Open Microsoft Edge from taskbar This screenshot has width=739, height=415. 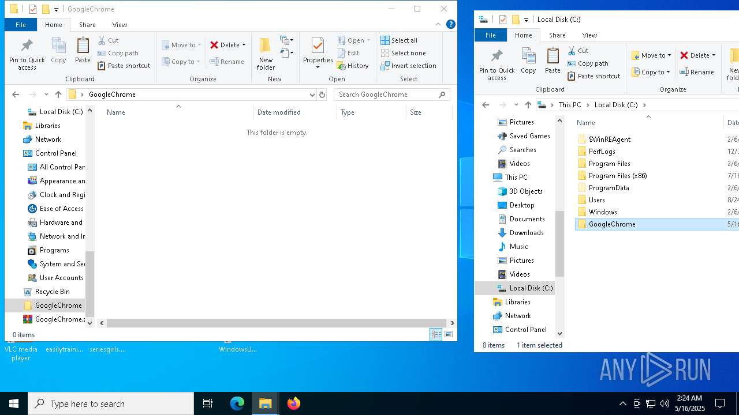(x=237, y=403)
